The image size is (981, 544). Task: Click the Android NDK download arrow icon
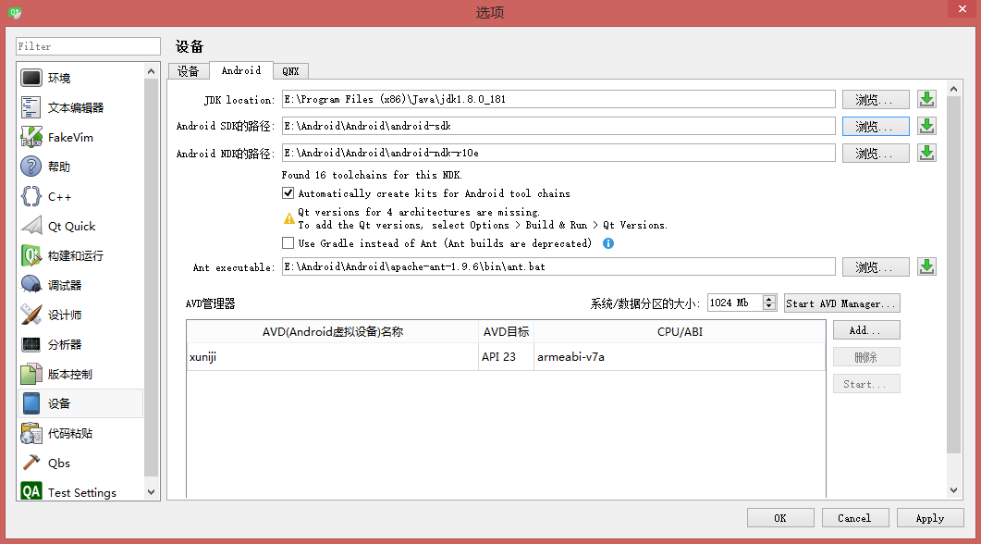tap(926, 153)
